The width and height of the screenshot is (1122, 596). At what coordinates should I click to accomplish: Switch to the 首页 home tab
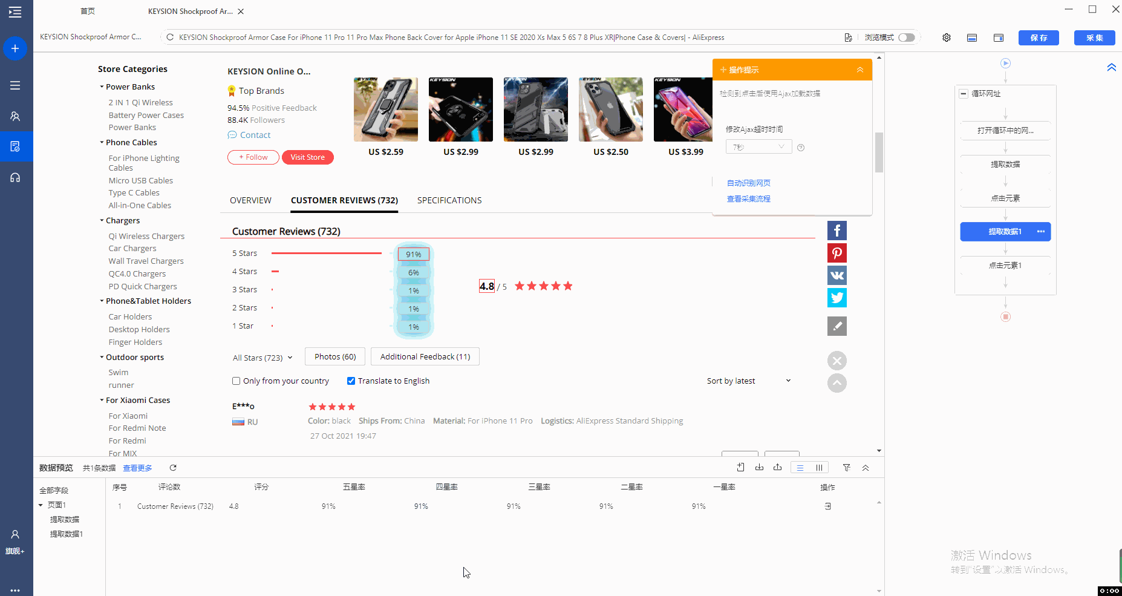pyautogui.click(x=88, y=11)
